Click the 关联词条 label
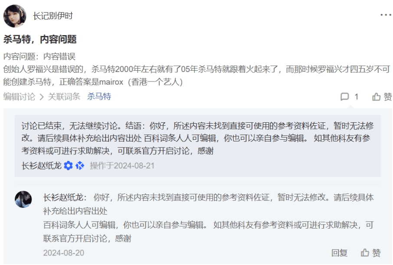393x265 pixels. coord(64,97)
